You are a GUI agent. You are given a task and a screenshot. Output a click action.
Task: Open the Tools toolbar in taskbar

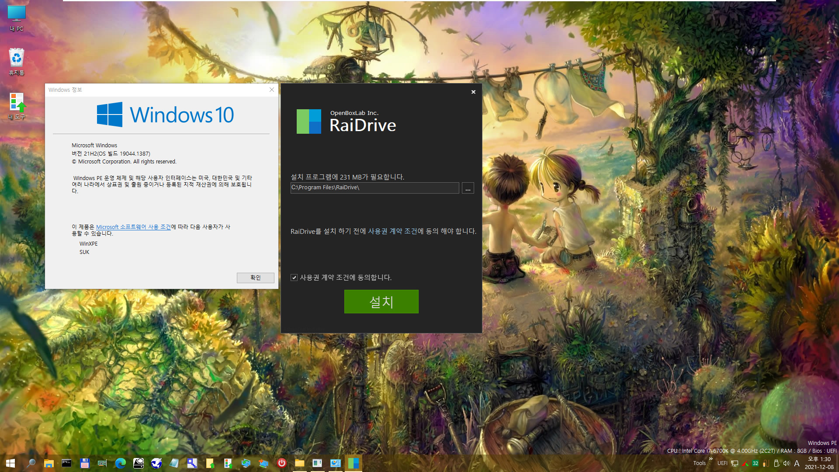[699, 463]
